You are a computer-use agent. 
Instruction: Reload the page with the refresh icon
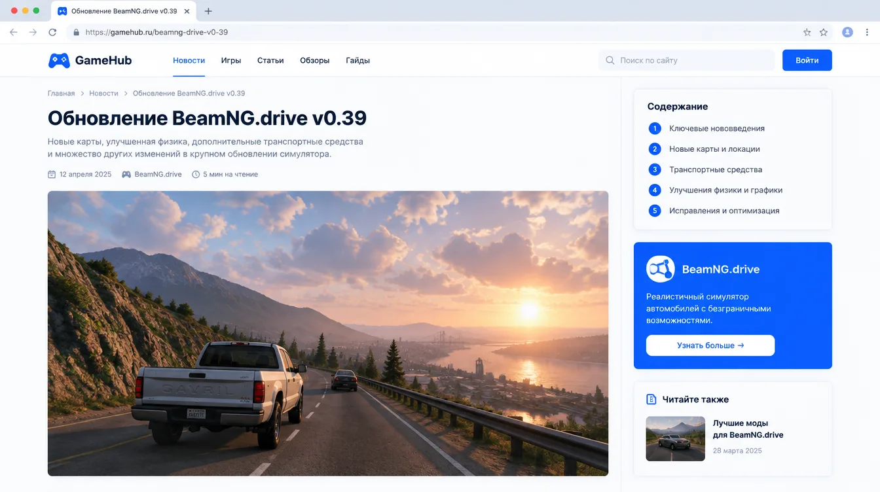pos(52,32)
